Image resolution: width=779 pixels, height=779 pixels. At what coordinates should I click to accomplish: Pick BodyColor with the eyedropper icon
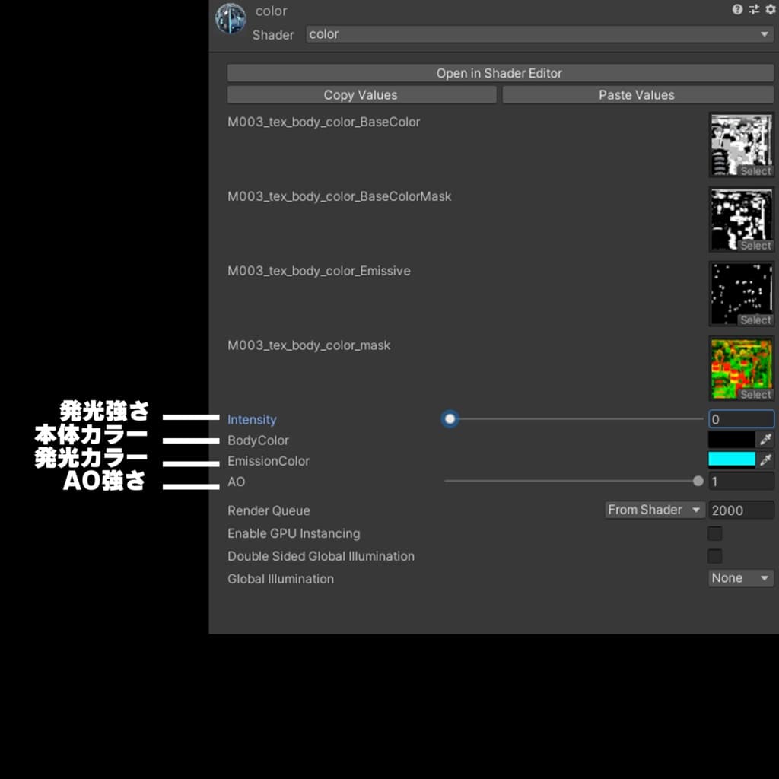coord(765,439)
